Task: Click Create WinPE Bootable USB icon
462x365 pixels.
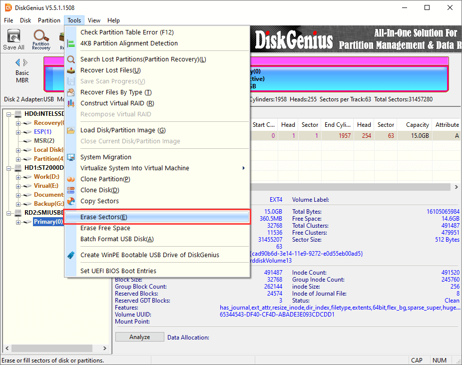Action: tap(71, 255)
